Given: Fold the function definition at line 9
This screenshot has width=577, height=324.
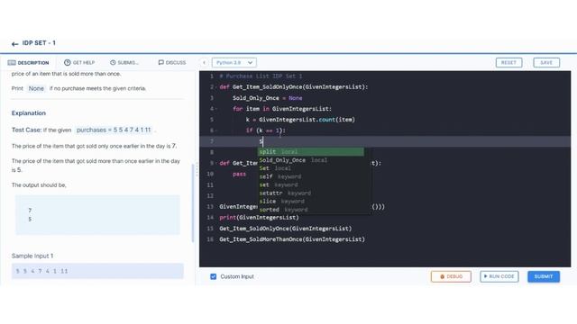Looking at the screenshot, I should click(216, 164).
